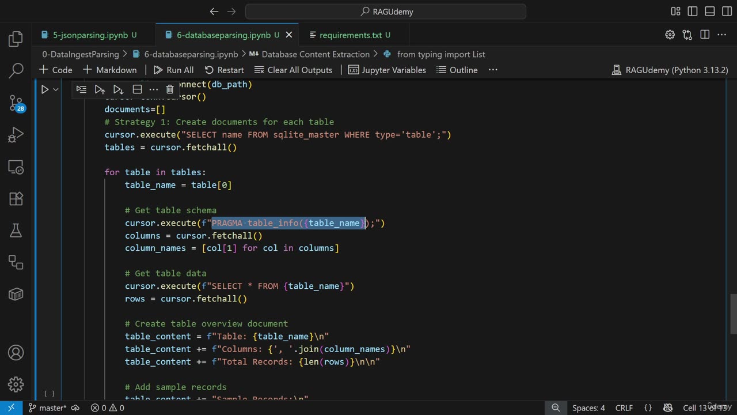
Task: Click Run by Line icon in cell toolbar
Action: pos(81,89)
